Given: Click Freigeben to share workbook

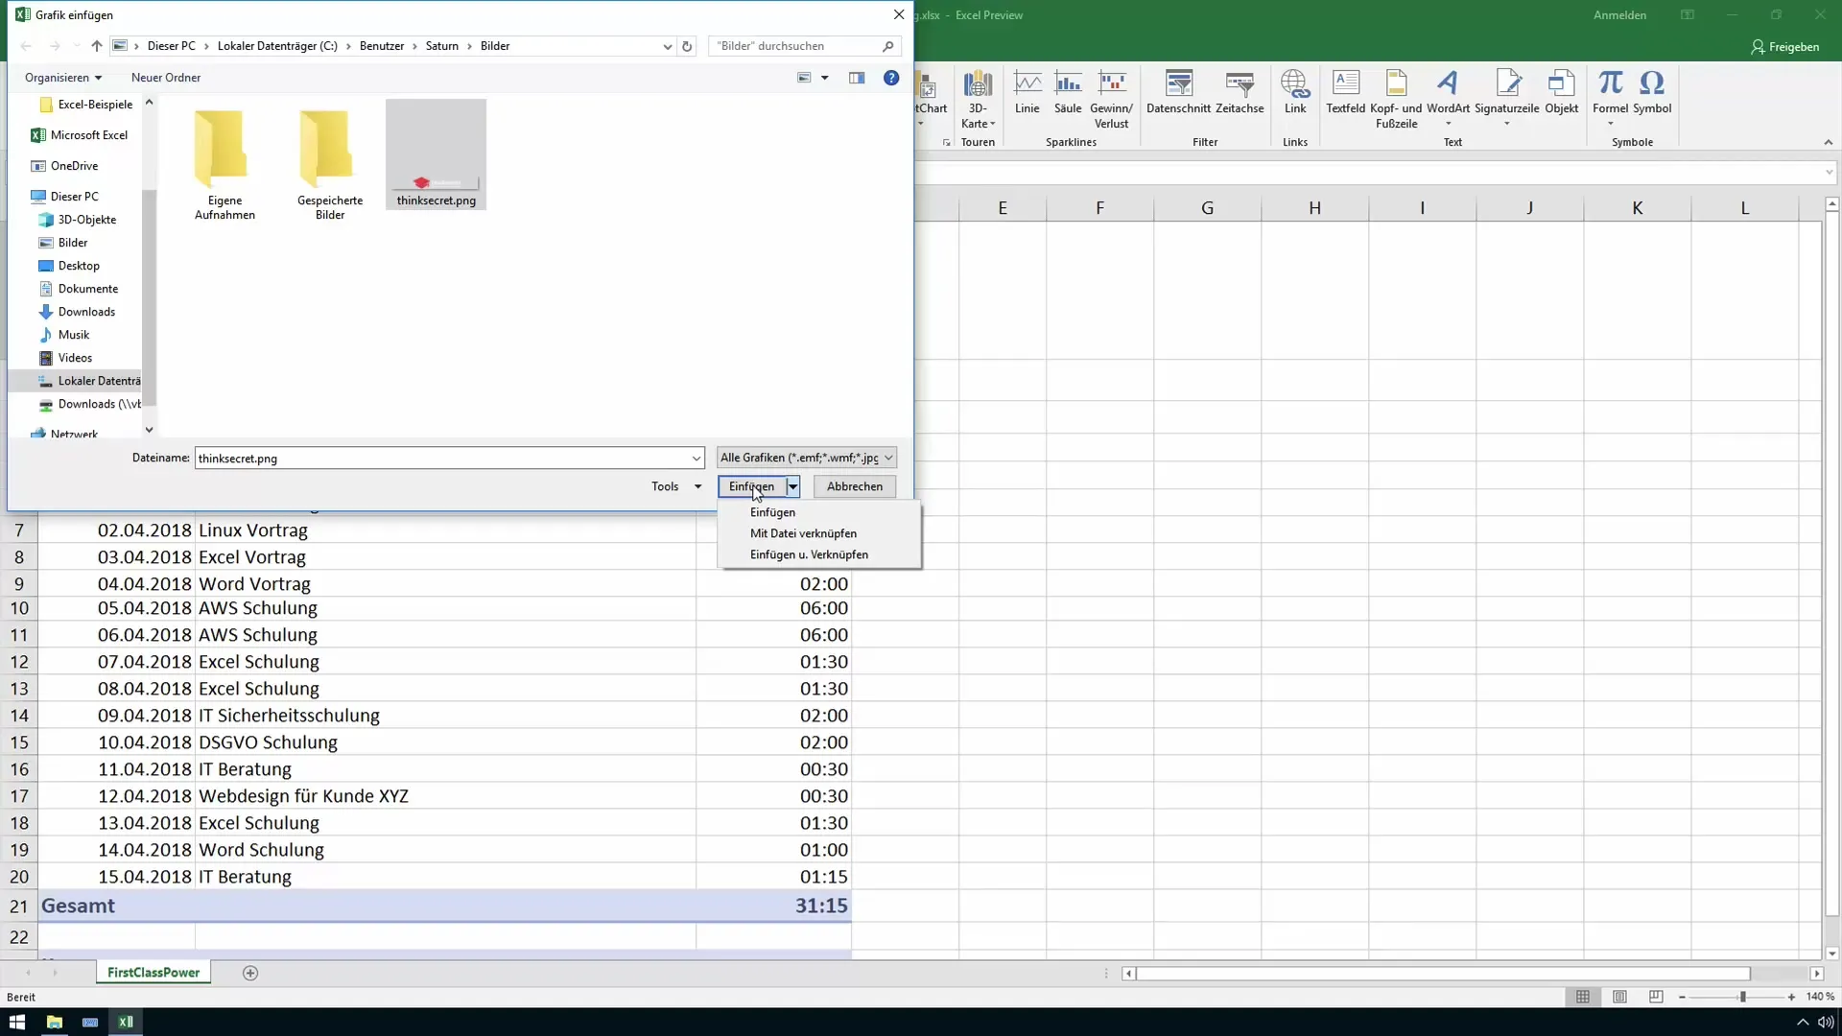Looking at the screenshot, I should 1784,47.
